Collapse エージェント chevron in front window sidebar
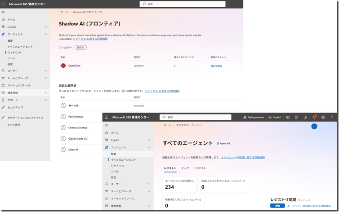Viewport: 339px width, 212px height. (149, 147)
